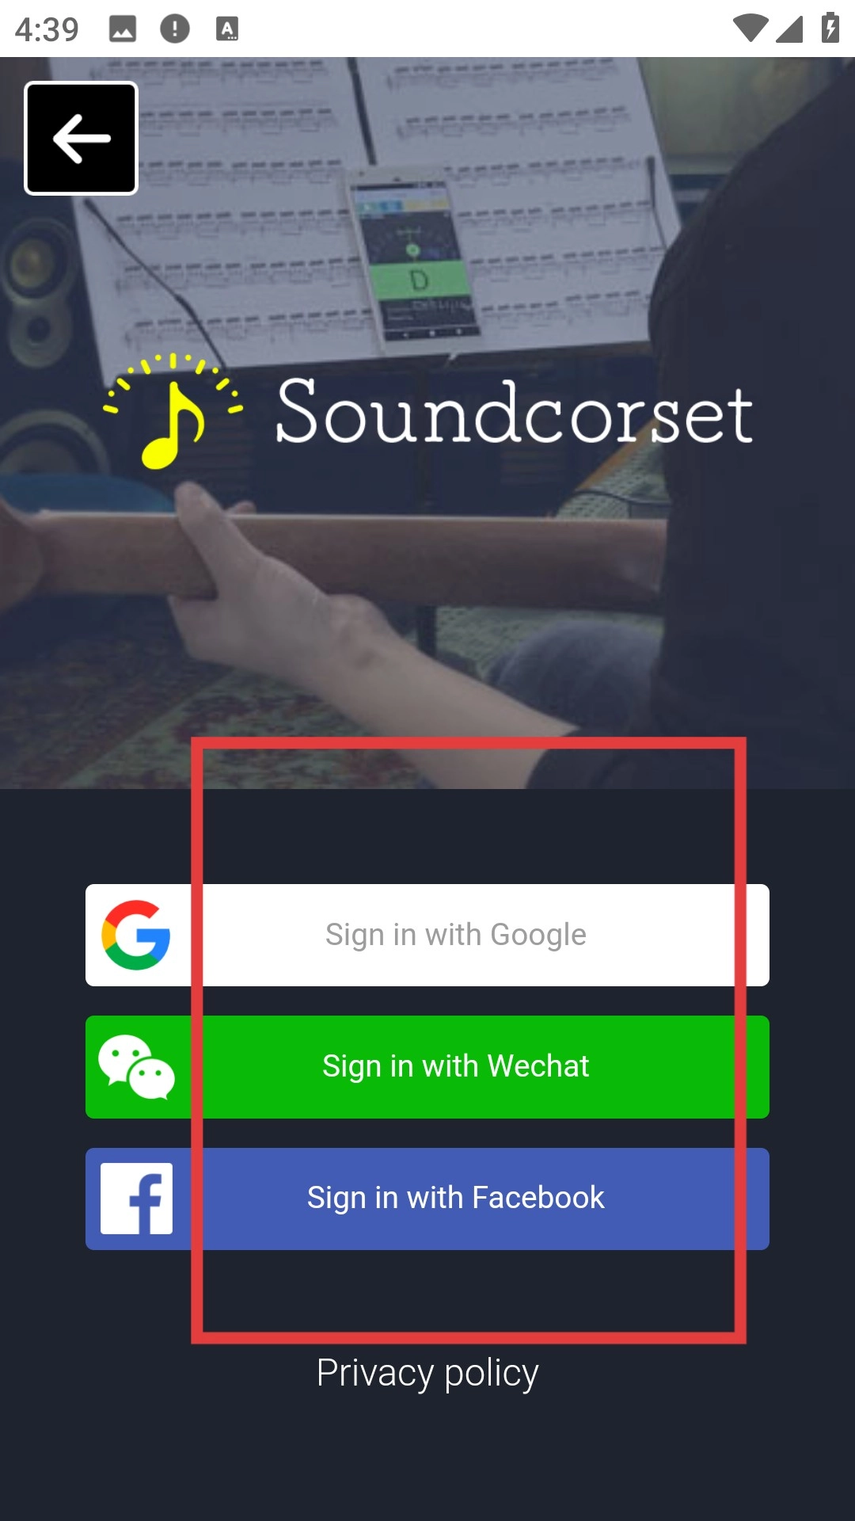
Task: Open the image notification icon in status bar
Action: coord(123,29)
